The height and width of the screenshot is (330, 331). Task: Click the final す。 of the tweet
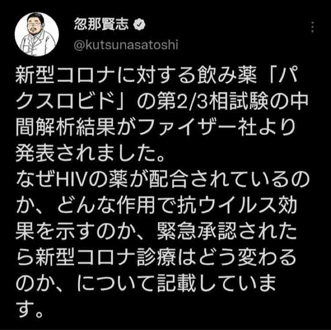(x=30, y=311)
